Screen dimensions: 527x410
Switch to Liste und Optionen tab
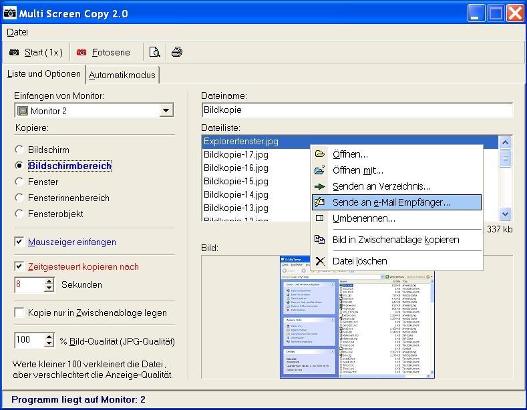[x=43, y=74]
